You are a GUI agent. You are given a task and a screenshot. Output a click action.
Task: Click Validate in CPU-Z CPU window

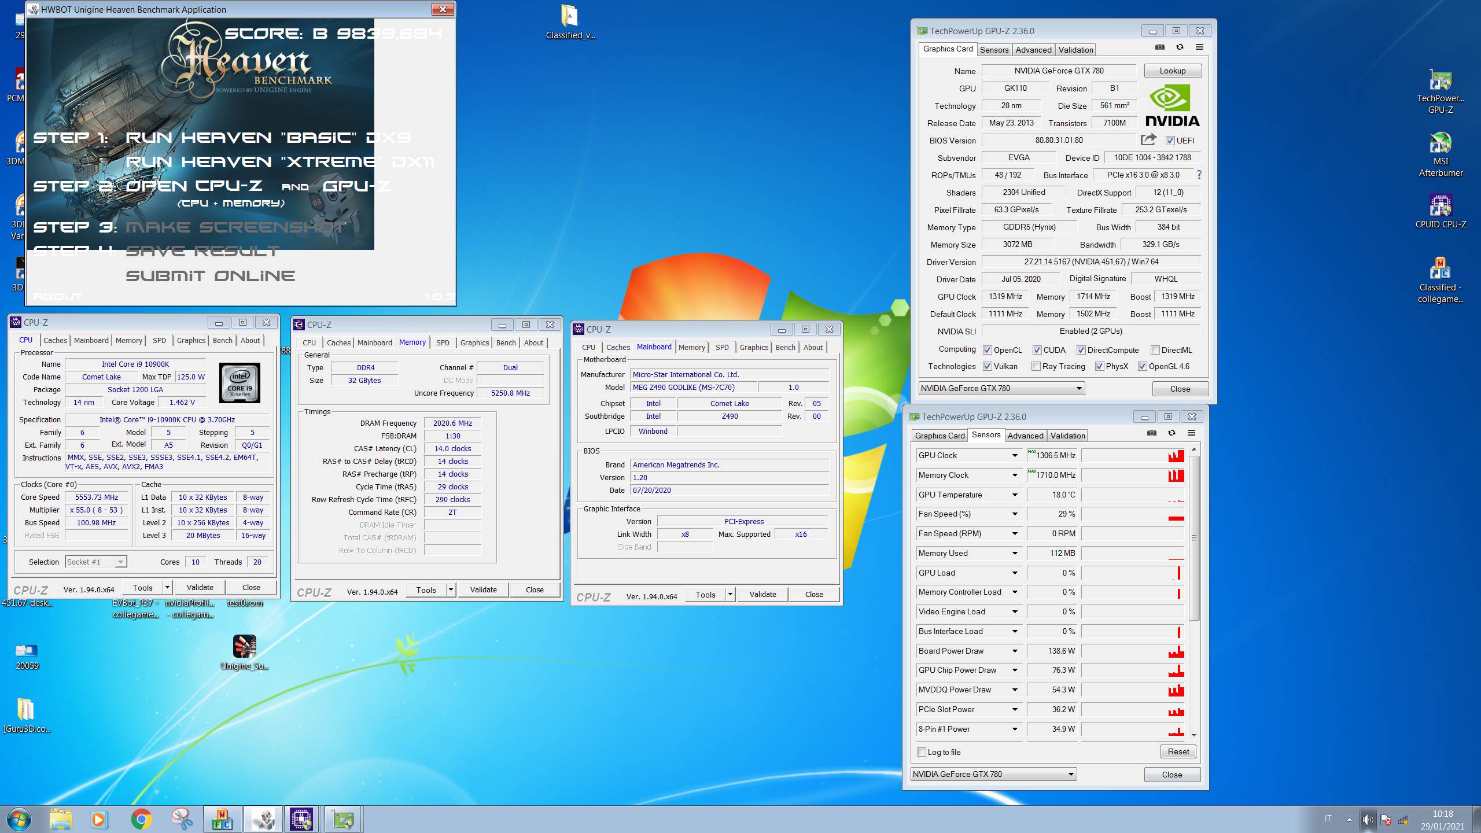(x=200, y=588)
